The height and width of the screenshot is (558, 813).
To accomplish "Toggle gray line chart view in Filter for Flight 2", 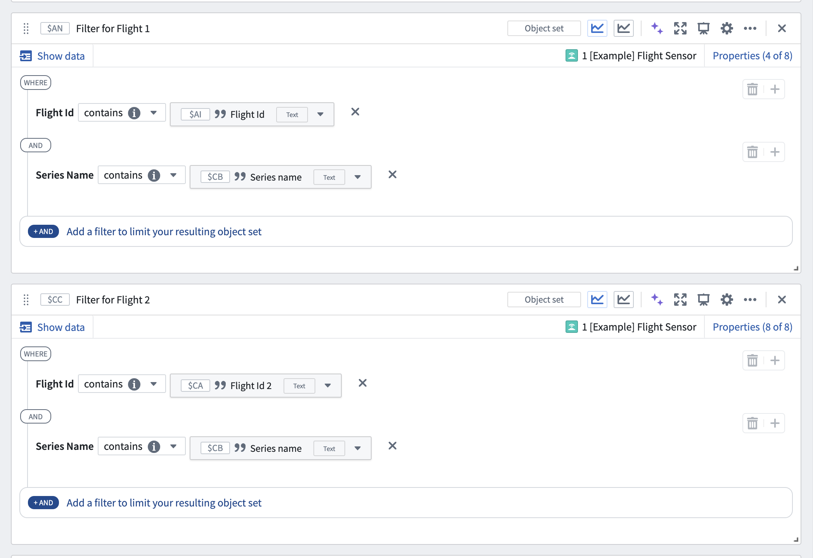I will tap(624, 300).
